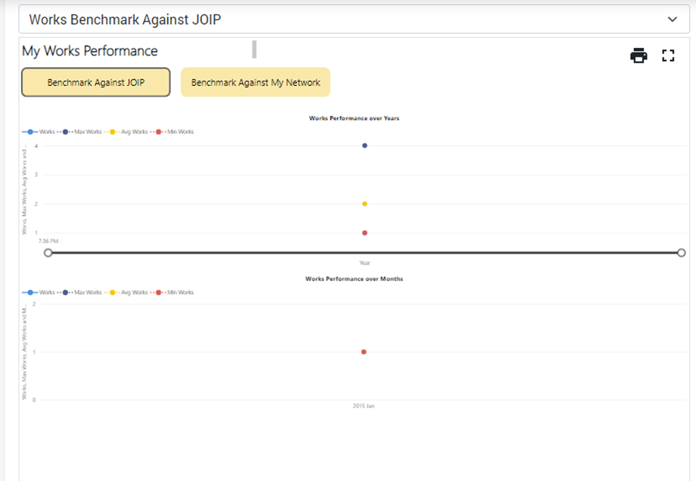
Task: Select the dark blue Max Works data point
Action: pyautogui.click(x=364, y=145)
